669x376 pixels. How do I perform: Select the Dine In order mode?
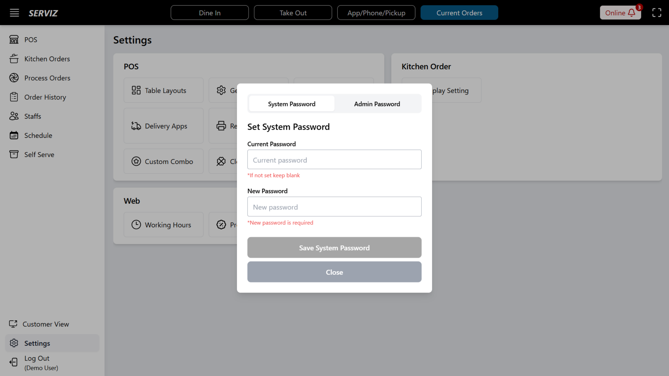click(x=210, y=13)
